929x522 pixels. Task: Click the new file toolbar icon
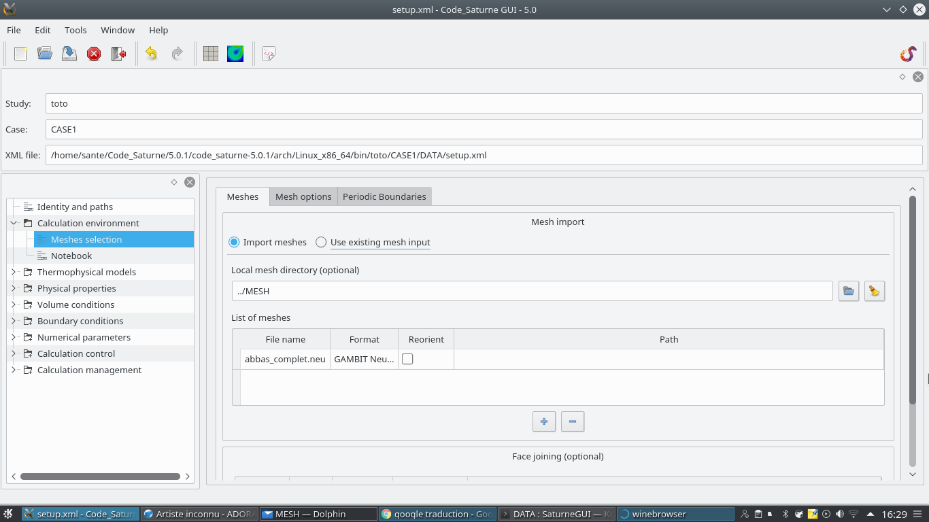point(20,54)
